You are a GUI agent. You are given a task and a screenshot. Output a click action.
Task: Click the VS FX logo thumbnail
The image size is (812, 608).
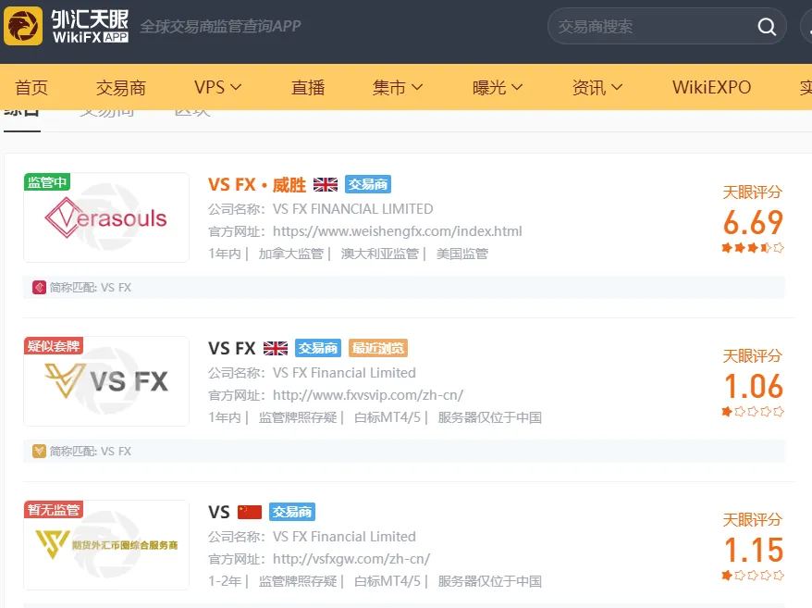[x=106, y=381]
